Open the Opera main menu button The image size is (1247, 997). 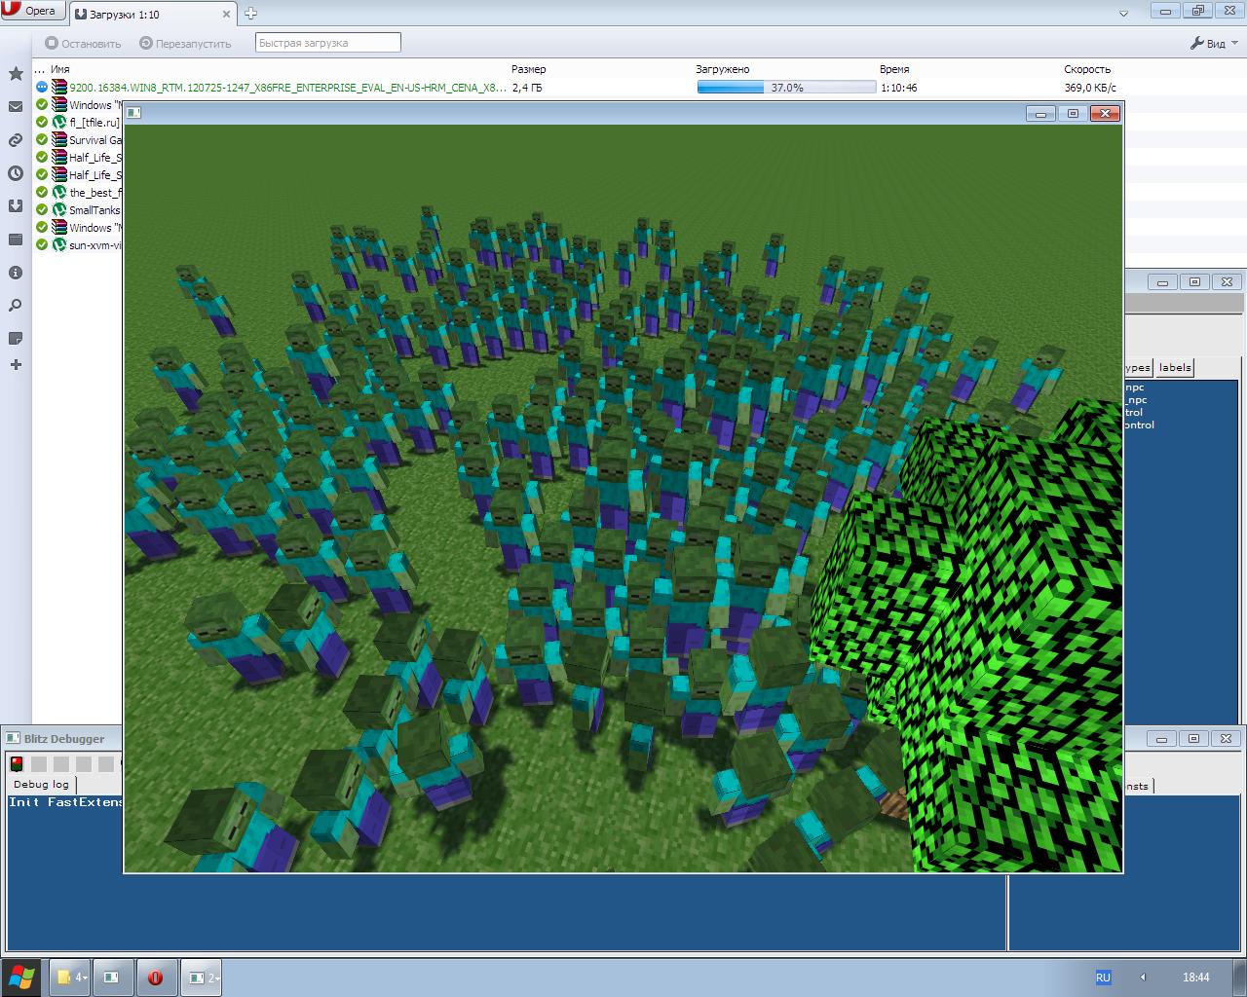32,11
